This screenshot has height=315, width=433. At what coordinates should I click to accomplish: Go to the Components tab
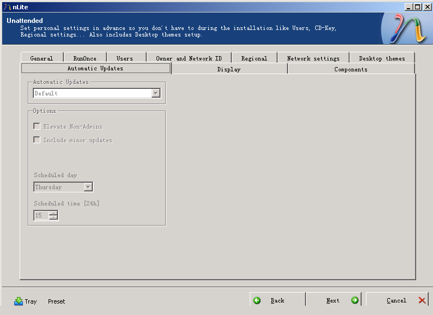pyautogui.click(x=351, y=69)
